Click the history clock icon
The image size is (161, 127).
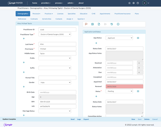point(112,24)
